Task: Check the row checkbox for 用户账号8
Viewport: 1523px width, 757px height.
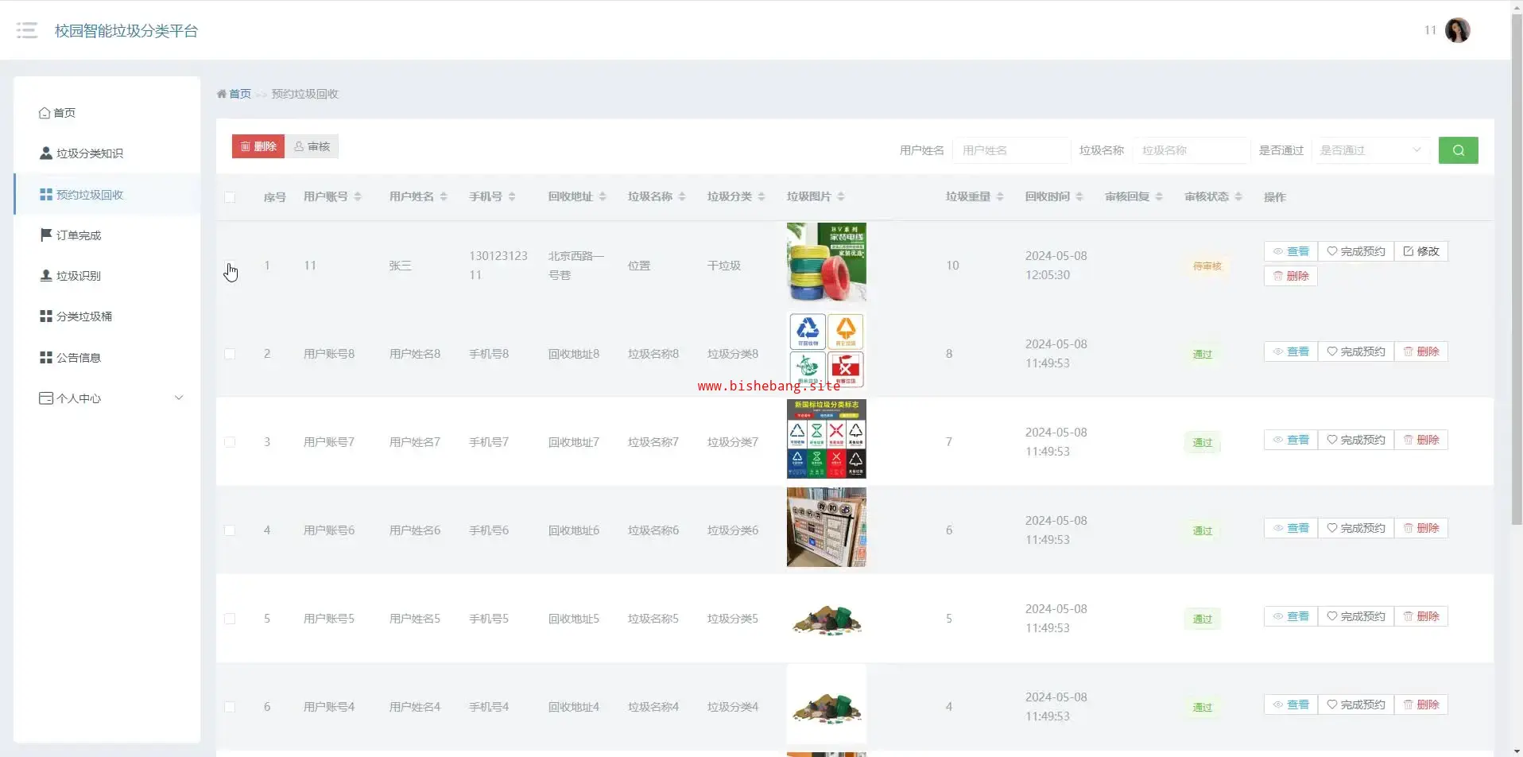Action: click(230, 354)
